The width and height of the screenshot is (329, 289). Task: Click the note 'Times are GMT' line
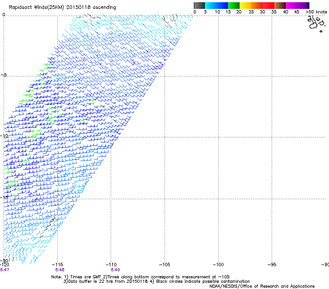click(x=140, y=277)
